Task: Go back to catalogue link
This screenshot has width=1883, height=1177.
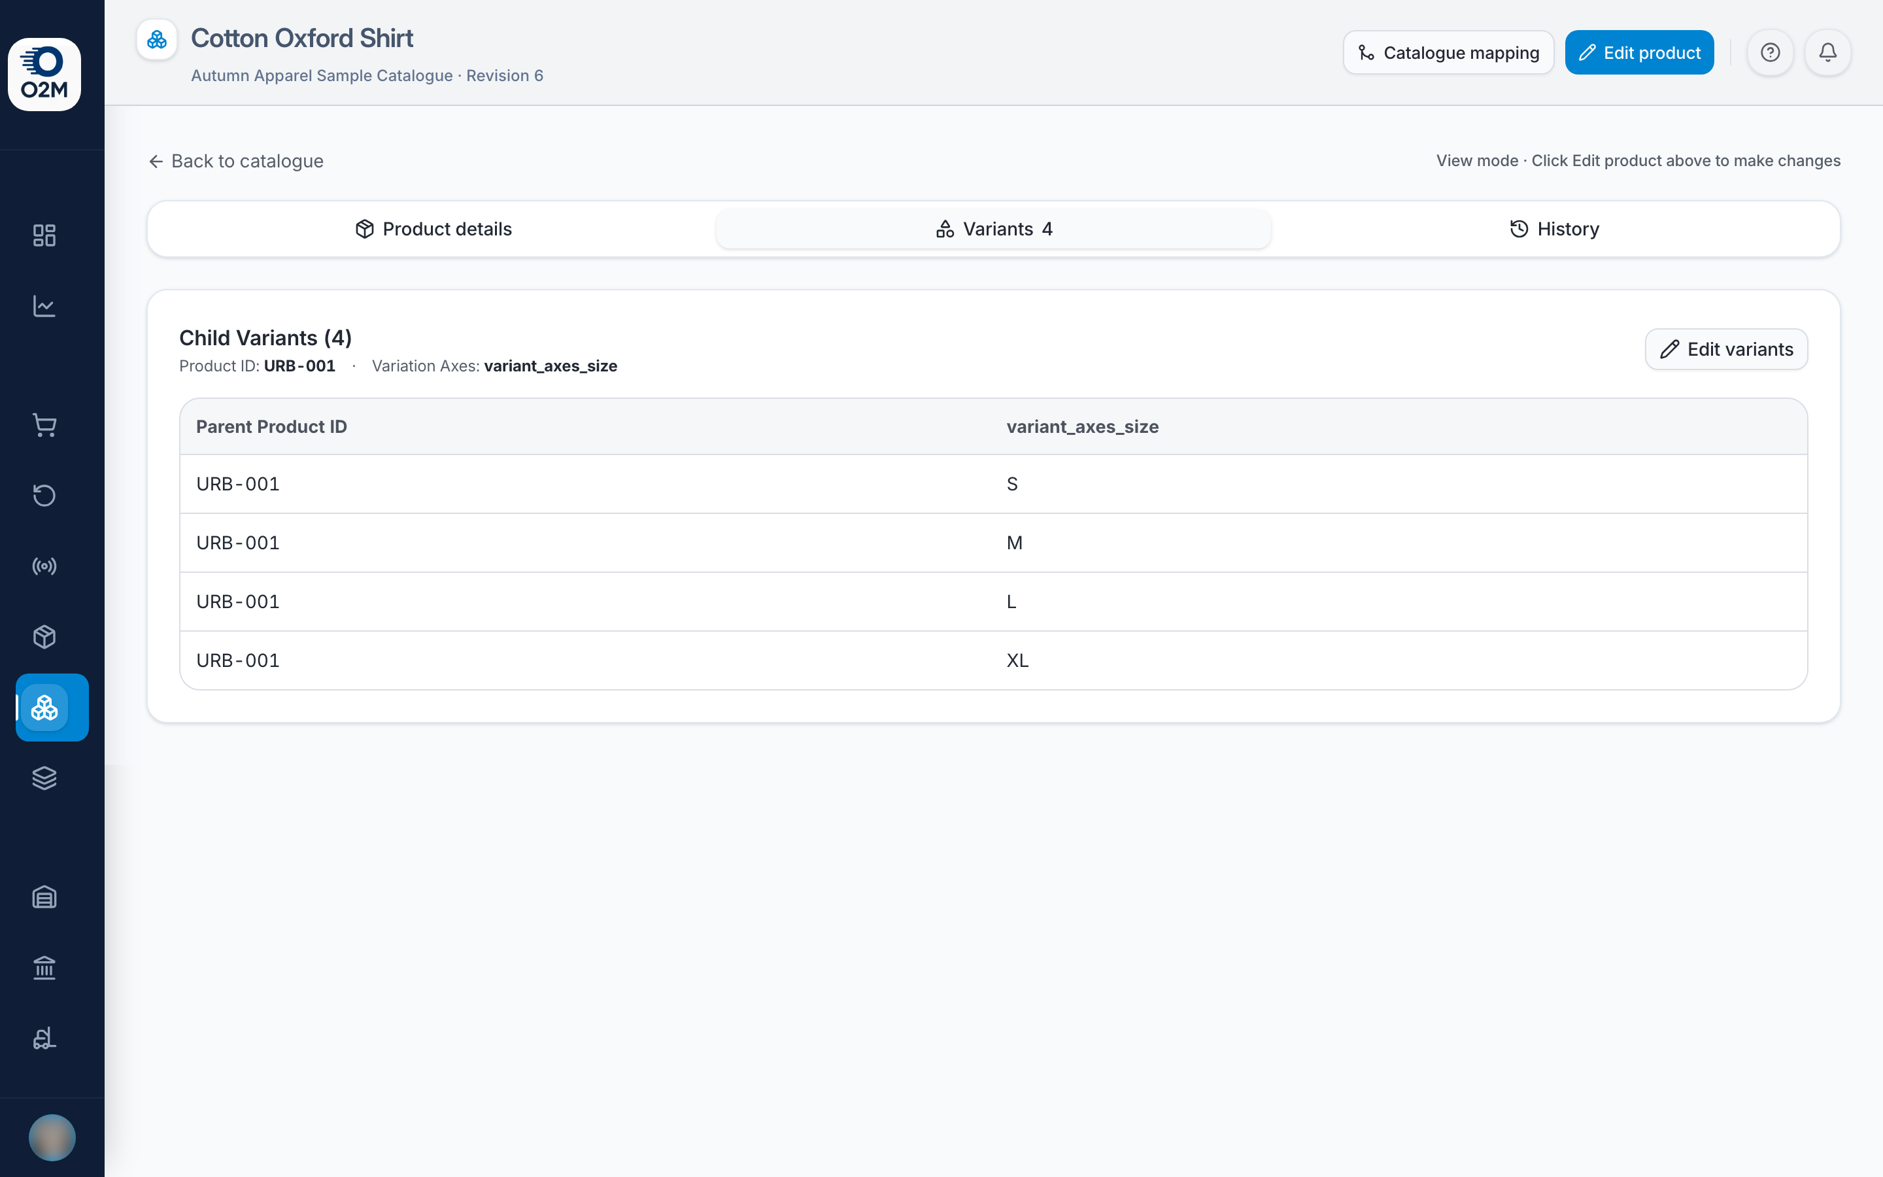Action: [236, 161]
